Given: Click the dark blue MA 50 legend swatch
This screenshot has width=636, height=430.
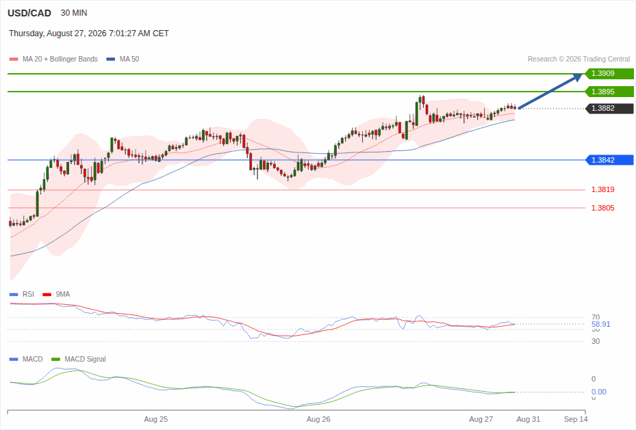Looking at the screenshot, I should [111, 59].
